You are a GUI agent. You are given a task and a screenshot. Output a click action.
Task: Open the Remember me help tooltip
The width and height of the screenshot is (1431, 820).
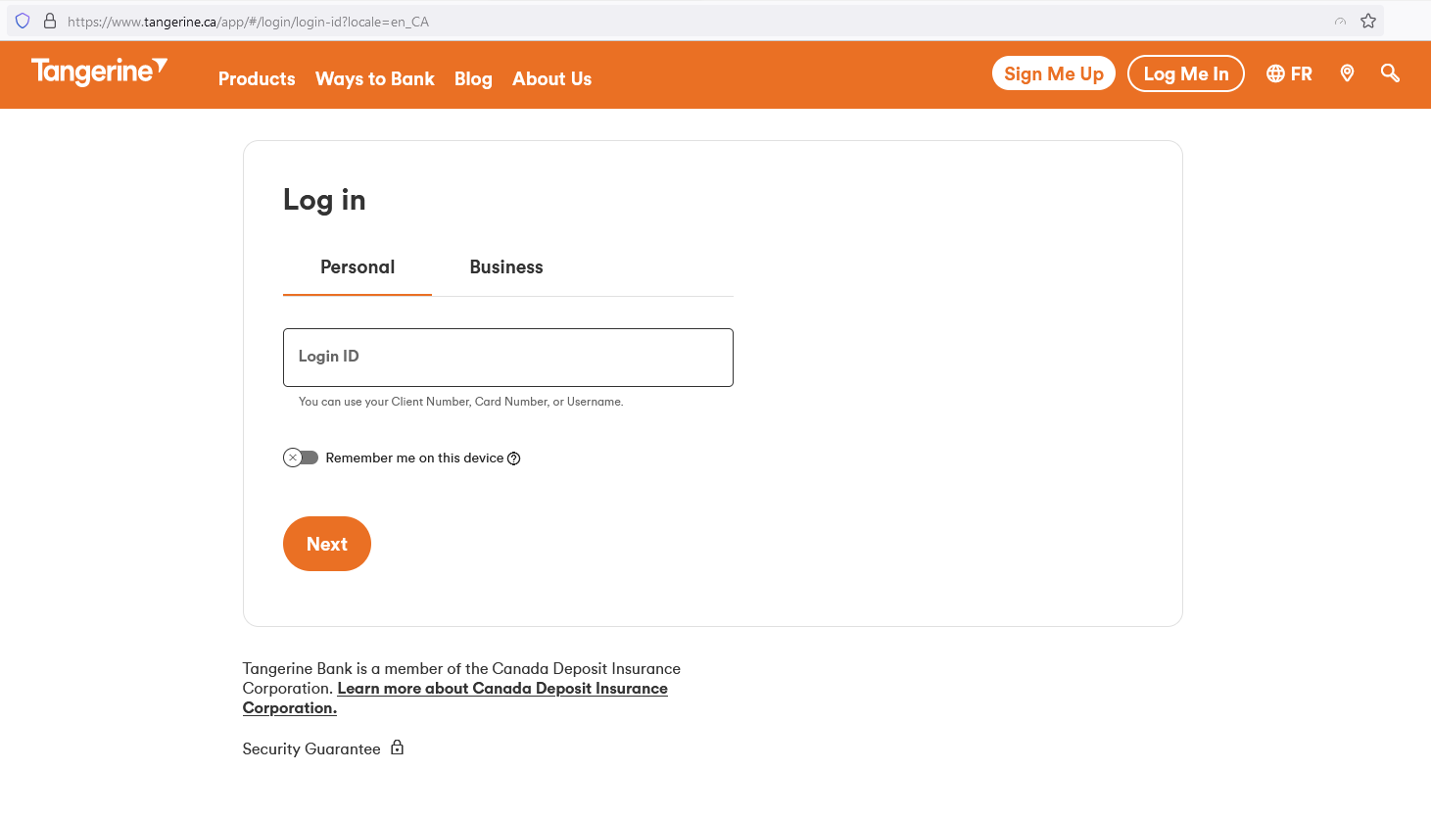(514, 458)
